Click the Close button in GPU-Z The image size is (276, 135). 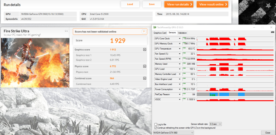(x=268, y=133)
